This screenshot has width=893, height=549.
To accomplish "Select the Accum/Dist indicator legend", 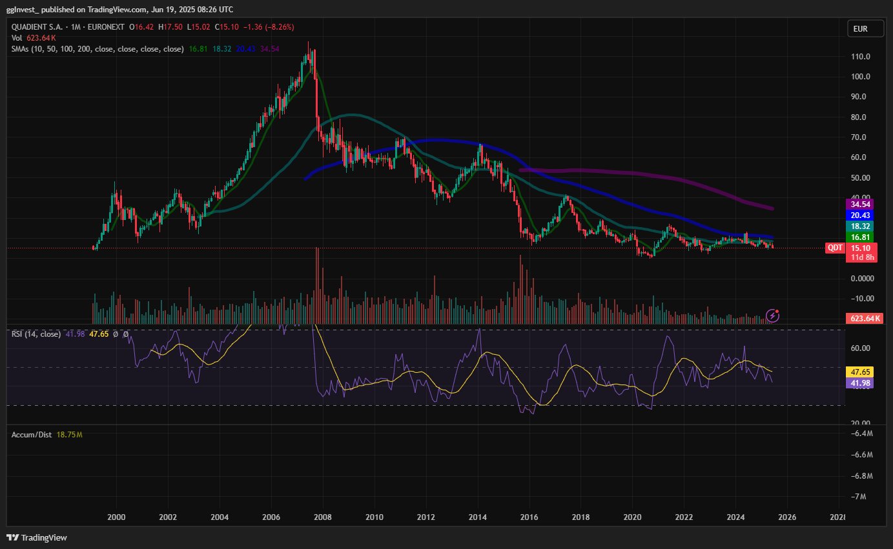I will 31,435.
